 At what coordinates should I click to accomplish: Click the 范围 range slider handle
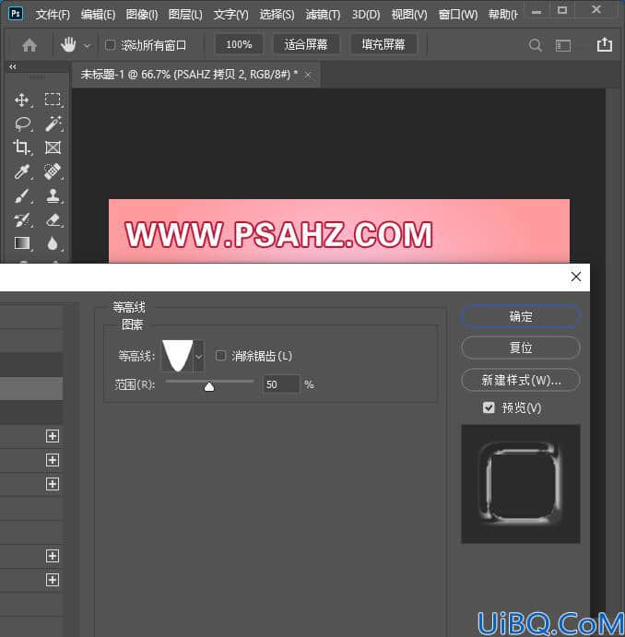(x=209, y=386)
